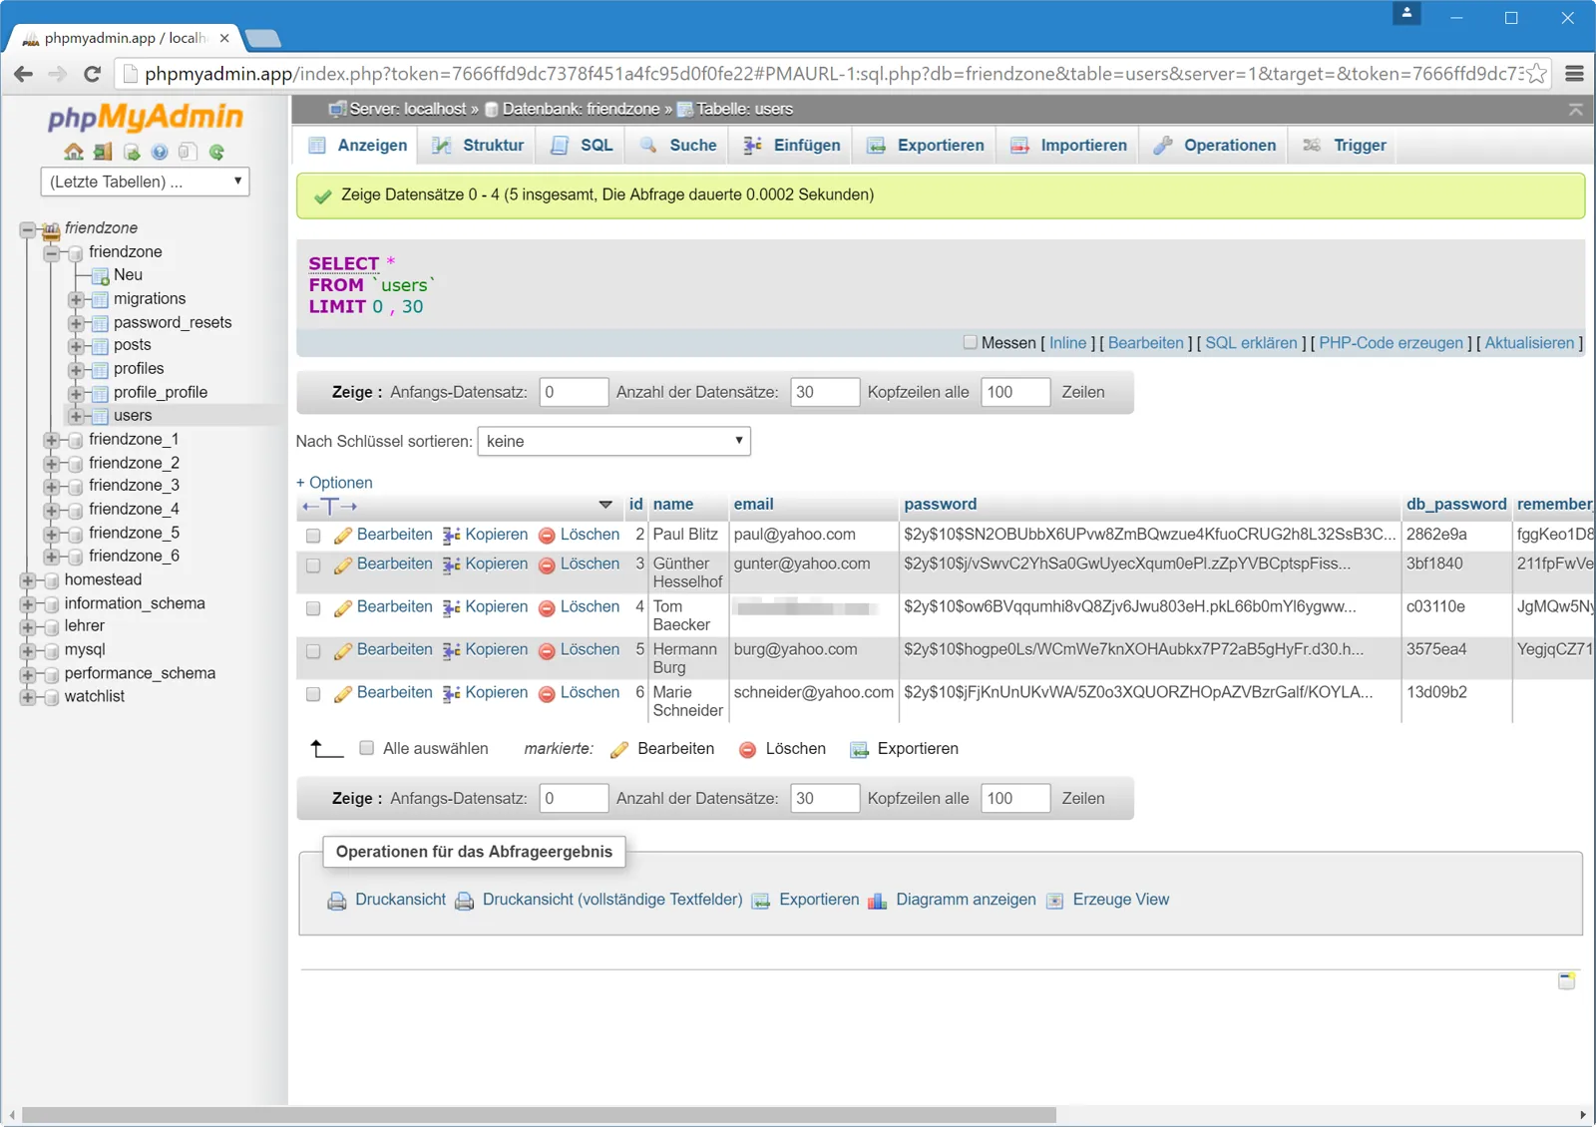Screen dimensions: 1596x1127
Task: Click Löschen link for Marie Schneider row
Action: (590, 692)
